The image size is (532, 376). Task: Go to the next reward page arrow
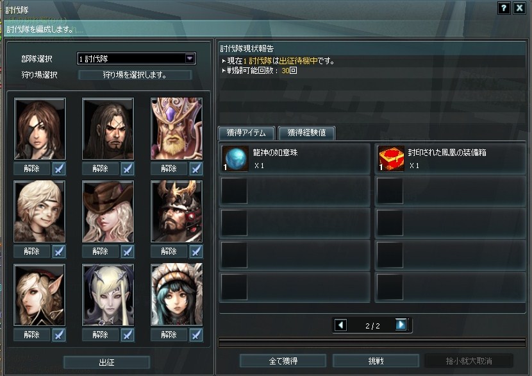click(x=401, y=325)
